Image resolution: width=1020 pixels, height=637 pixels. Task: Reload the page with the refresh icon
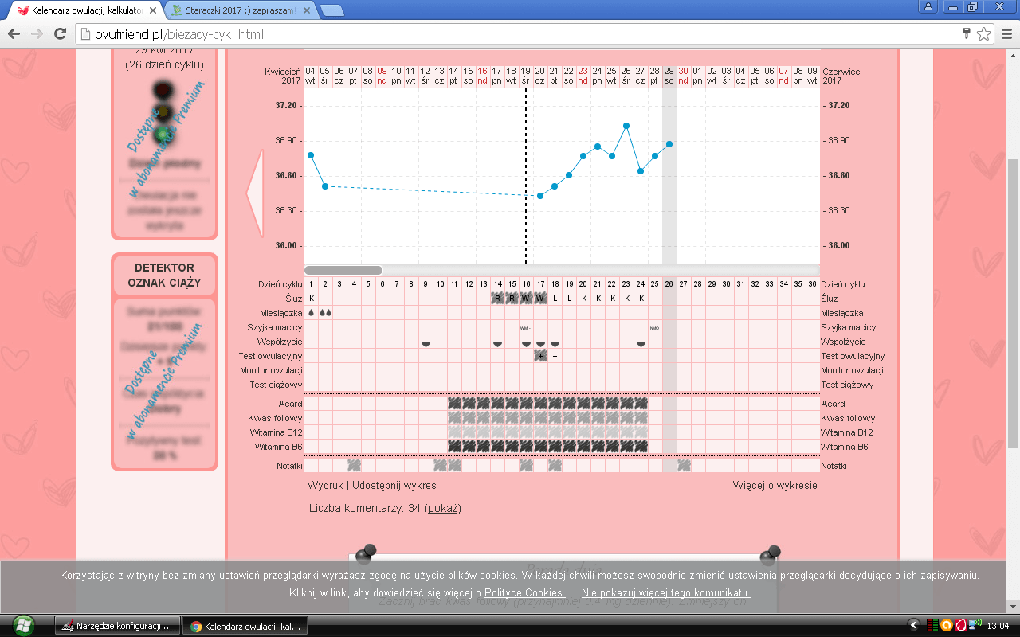coord(60,34)
